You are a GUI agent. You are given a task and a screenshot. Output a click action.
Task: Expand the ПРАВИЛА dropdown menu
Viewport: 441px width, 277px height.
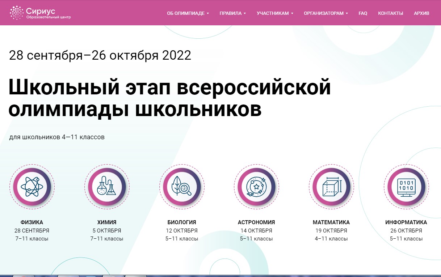233,13
